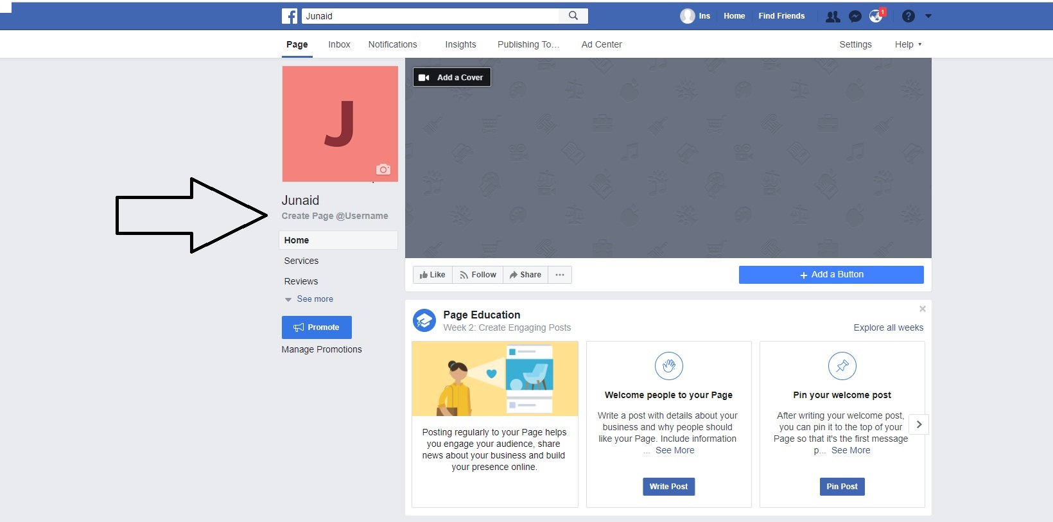Click the Add a Cover button
This screenshot has height=522, width=1053.
click(452, 77)
